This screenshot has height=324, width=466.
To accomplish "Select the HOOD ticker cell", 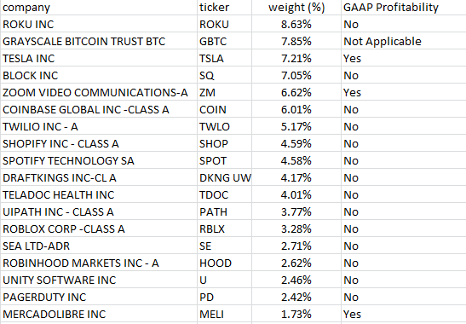I will [x=224, y=263].
